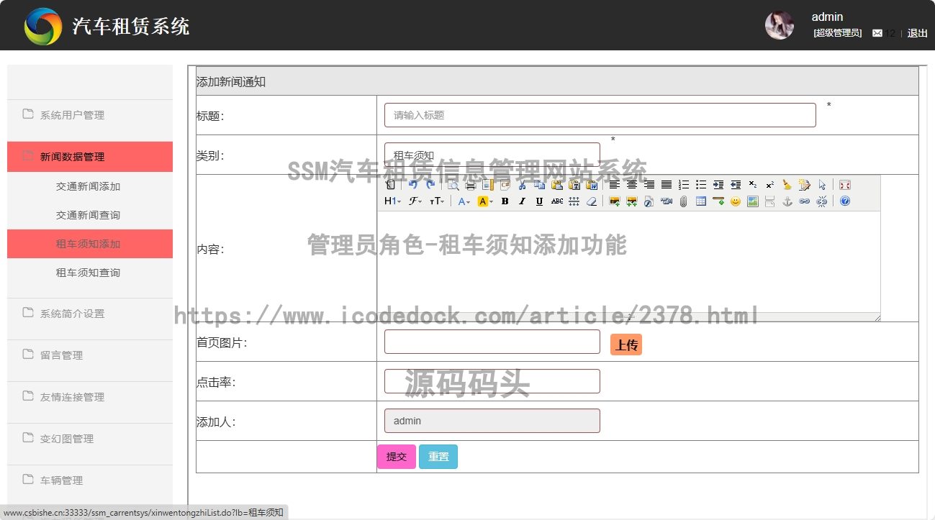935x520 pixels.
Task: Open editor help about icon
Action: 844,201
